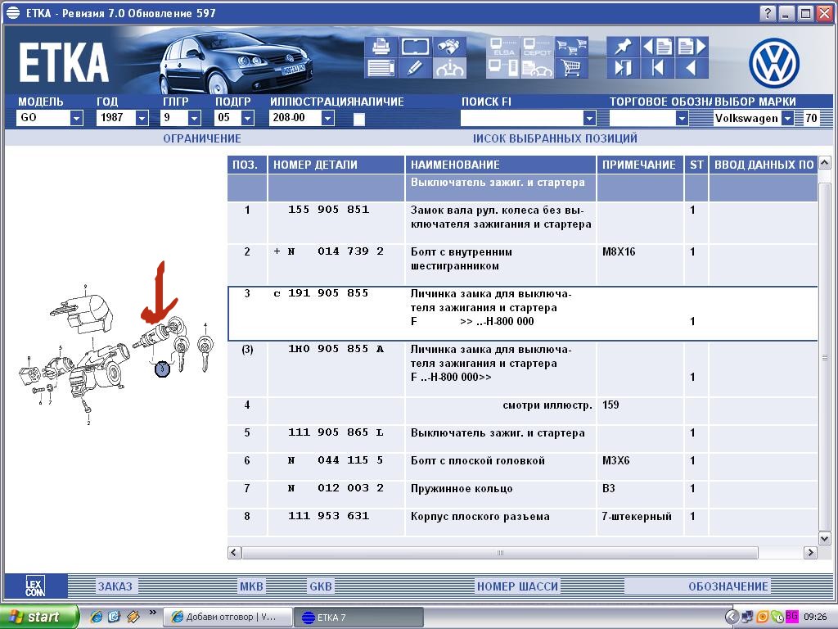This screenshot has width=838, height=629.
Task: Open the ГЛГР main group dropdown
Action: click(195, 118)
